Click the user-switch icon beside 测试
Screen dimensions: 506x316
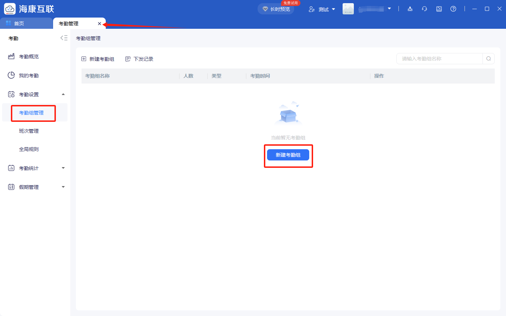(312, 9)
